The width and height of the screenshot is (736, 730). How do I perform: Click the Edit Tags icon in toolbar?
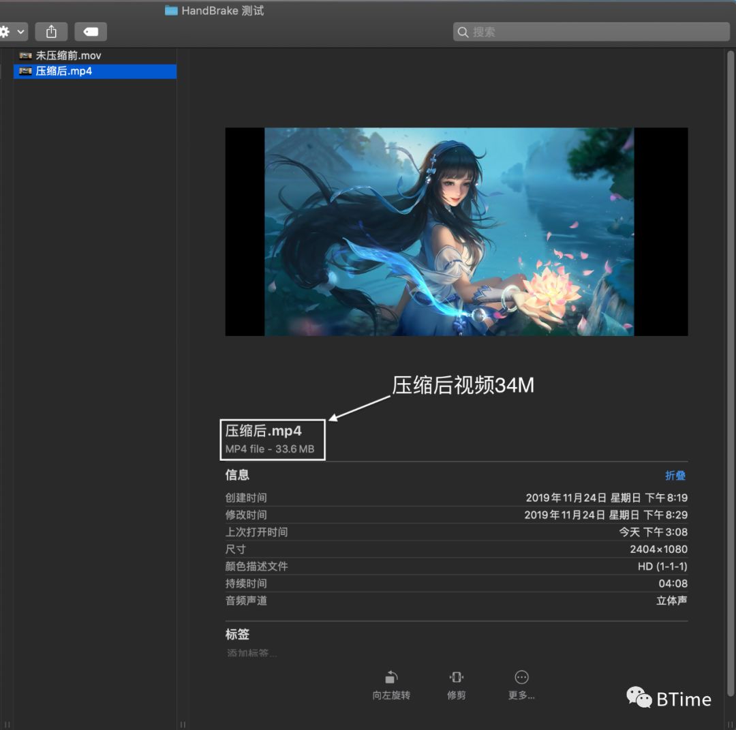pos(91,31)
